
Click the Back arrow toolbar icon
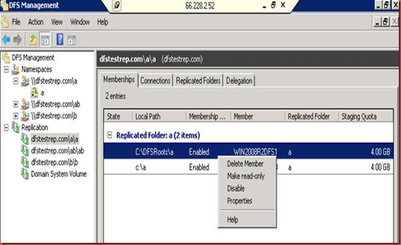pyautogui.click(x=6, y=39)
